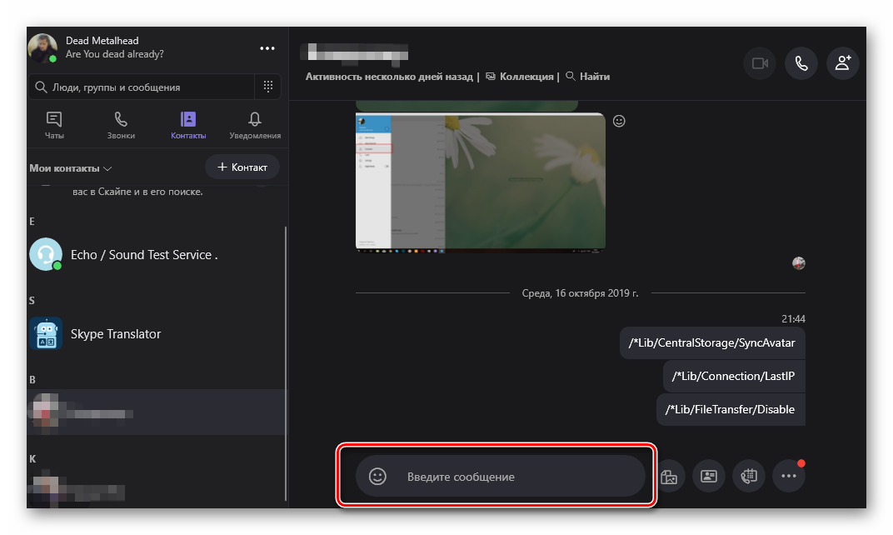Viewport: 893px width, 535px height.
Task: Select the Echo / Sound Test Service contact
Action: 143,255
